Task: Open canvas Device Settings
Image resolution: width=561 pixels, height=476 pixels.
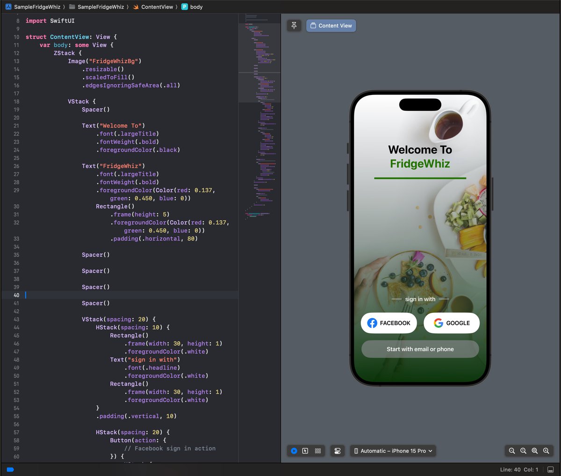Action: pos(338,451)
